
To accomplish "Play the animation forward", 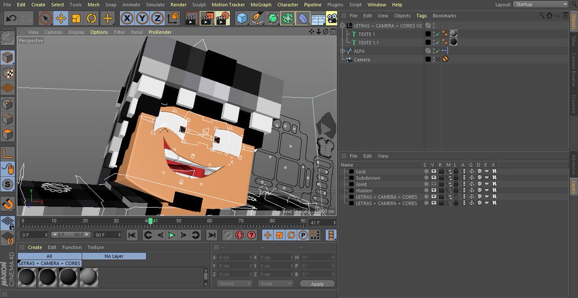I will coord(171,235).
